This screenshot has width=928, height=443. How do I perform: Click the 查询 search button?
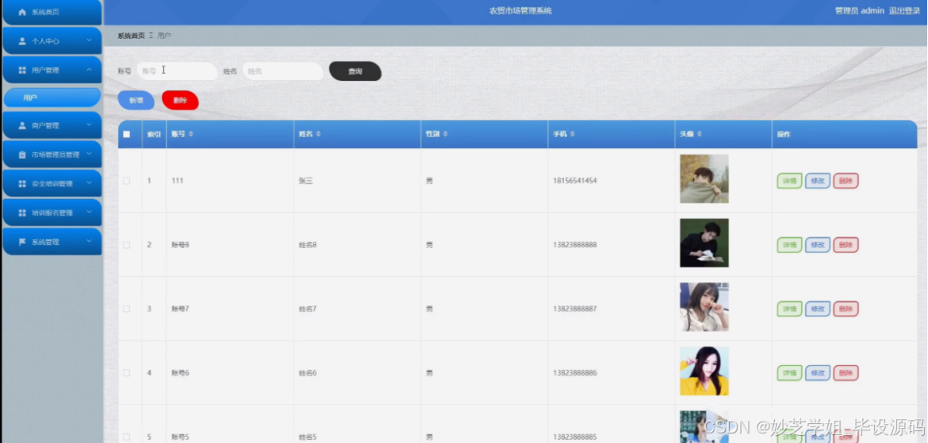[355, 71]
